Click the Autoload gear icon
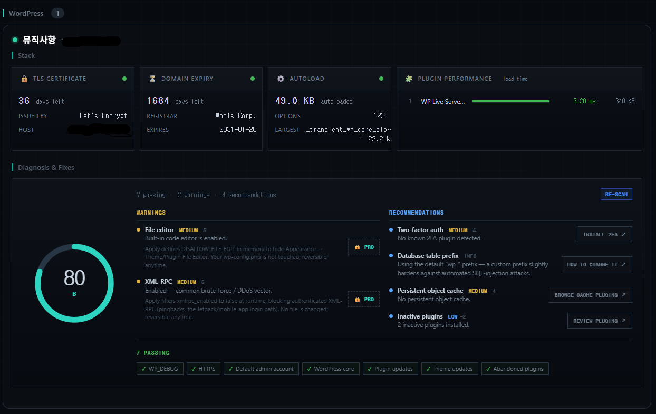Viewport: 656px width, 414px height. [281, 79]
